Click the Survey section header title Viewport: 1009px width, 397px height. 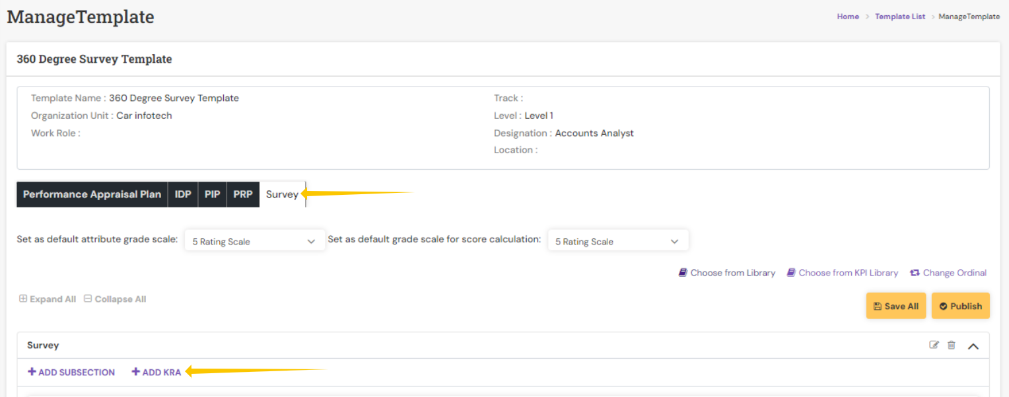[43, 345]
